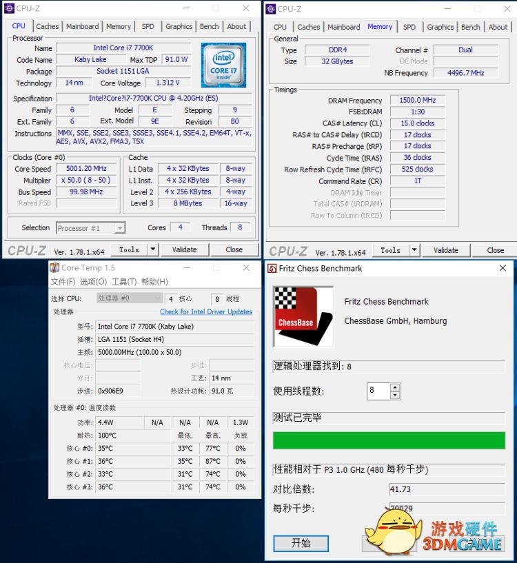Image resolution: width=517 pixels, height=563 pixels.
Task: Open Graphics tab in left CPU-Z window
Action: pyautogui.click(x=179, y=26)
